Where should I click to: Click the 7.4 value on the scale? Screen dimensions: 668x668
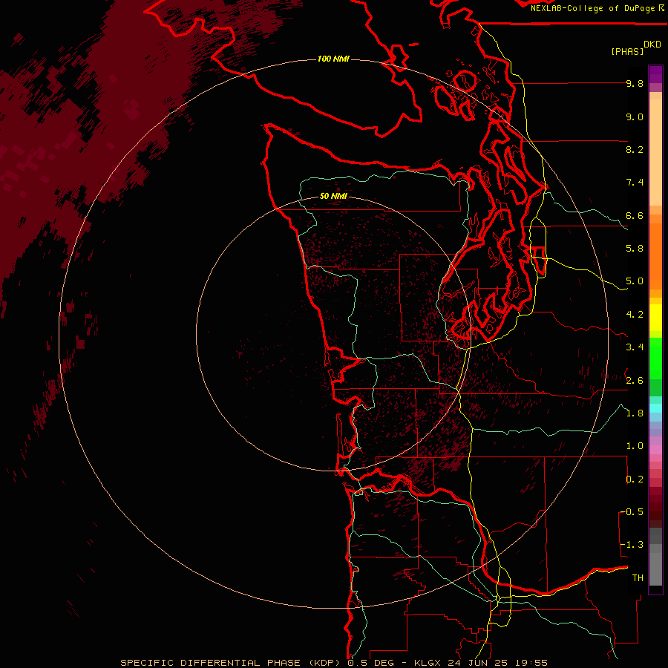[635, 183]
